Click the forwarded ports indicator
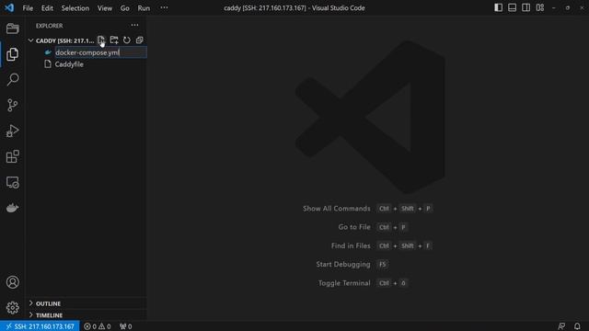This screenshot has width=589, height=331. (x=126, y=326)
